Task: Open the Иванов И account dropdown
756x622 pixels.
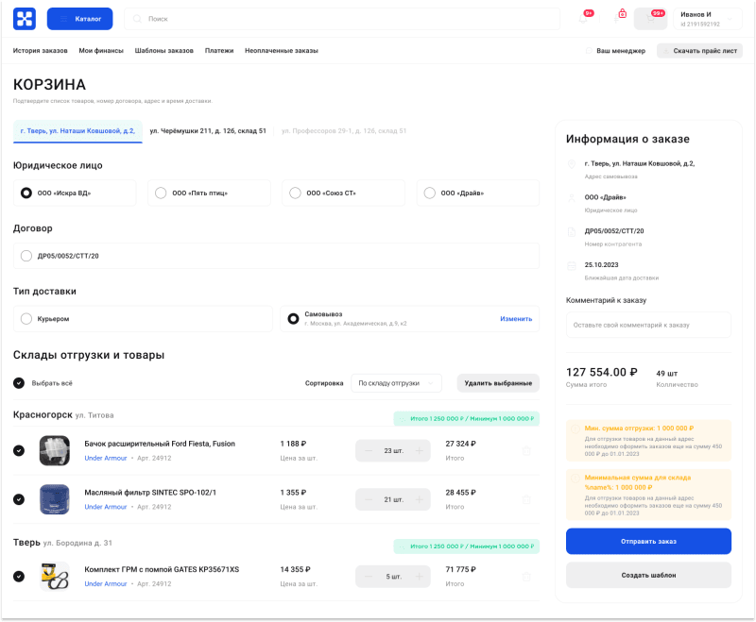Action: 707,19
